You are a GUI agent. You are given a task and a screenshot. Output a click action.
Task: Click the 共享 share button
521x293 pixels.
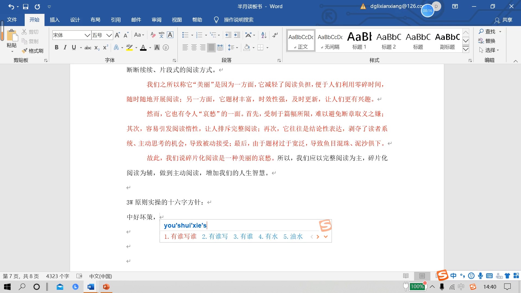(x=503, y=20)
